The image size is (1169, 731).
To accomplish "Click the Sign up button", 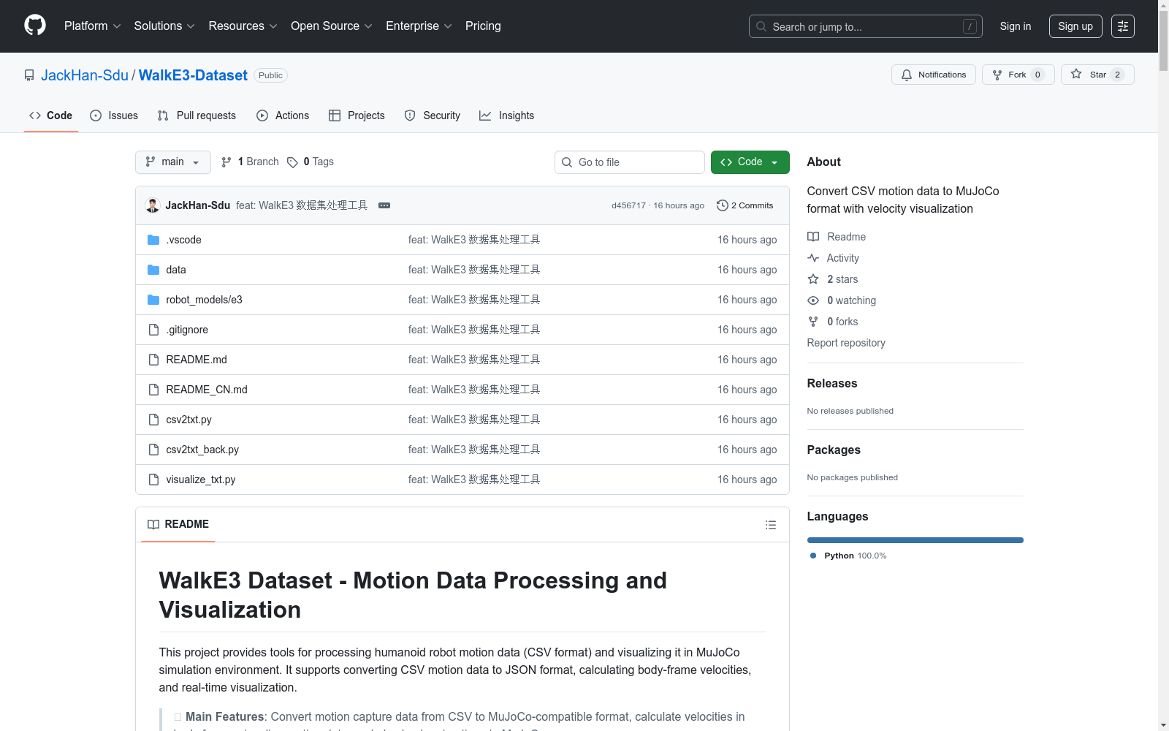I will 1075,26.
